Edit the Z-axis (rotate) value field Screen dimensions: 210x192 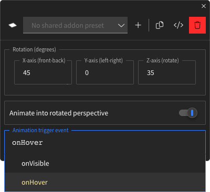(x=167, y=72)
